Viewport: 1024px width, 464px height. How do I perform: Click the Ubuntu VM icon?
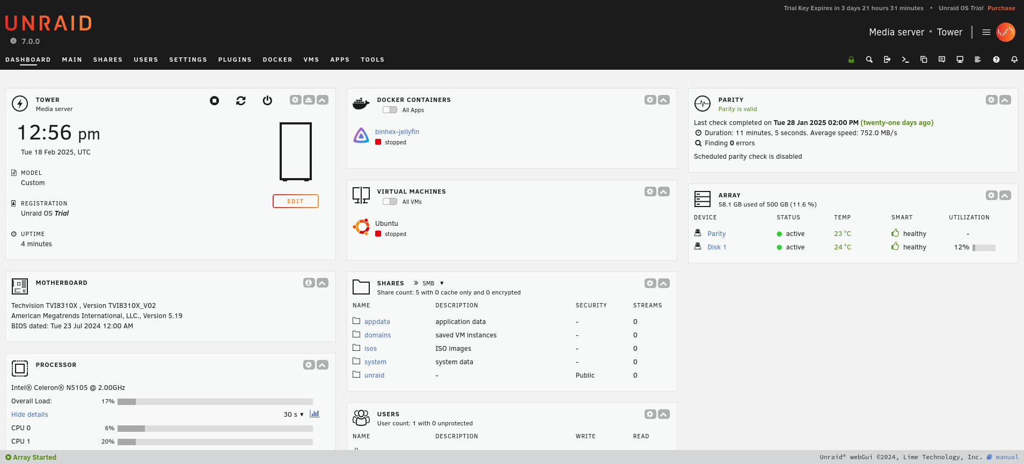pyautogui.click(x=361, y=227)
